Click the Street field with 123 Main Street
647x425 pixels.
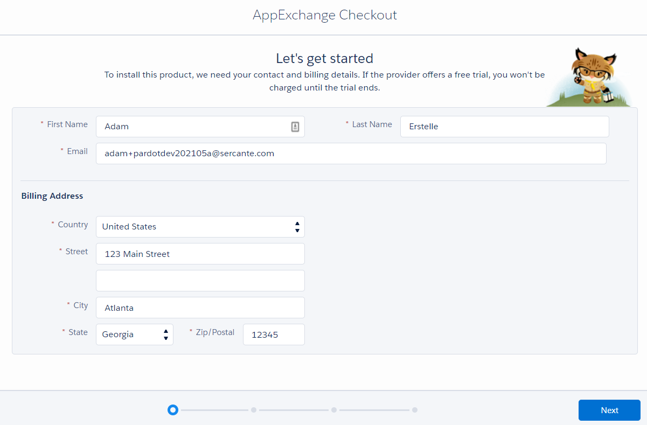click(200, 254)
